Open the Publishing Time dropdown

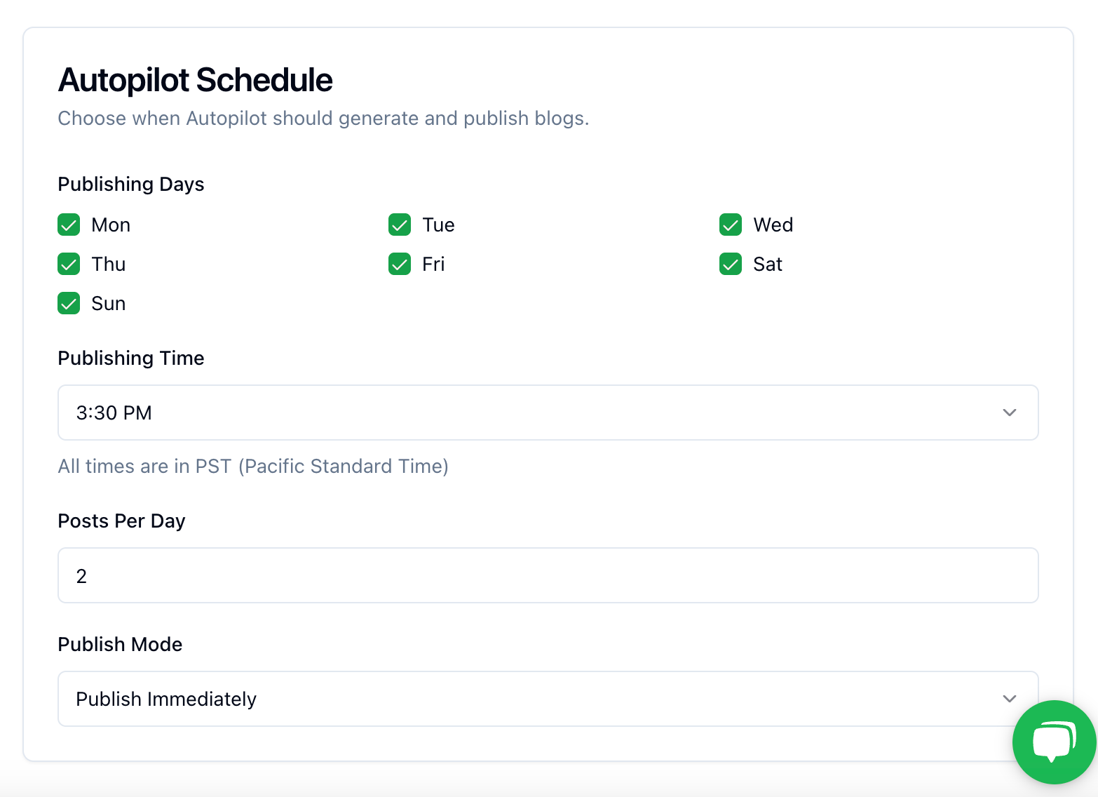pyautogui.click(x=548, y=413)
